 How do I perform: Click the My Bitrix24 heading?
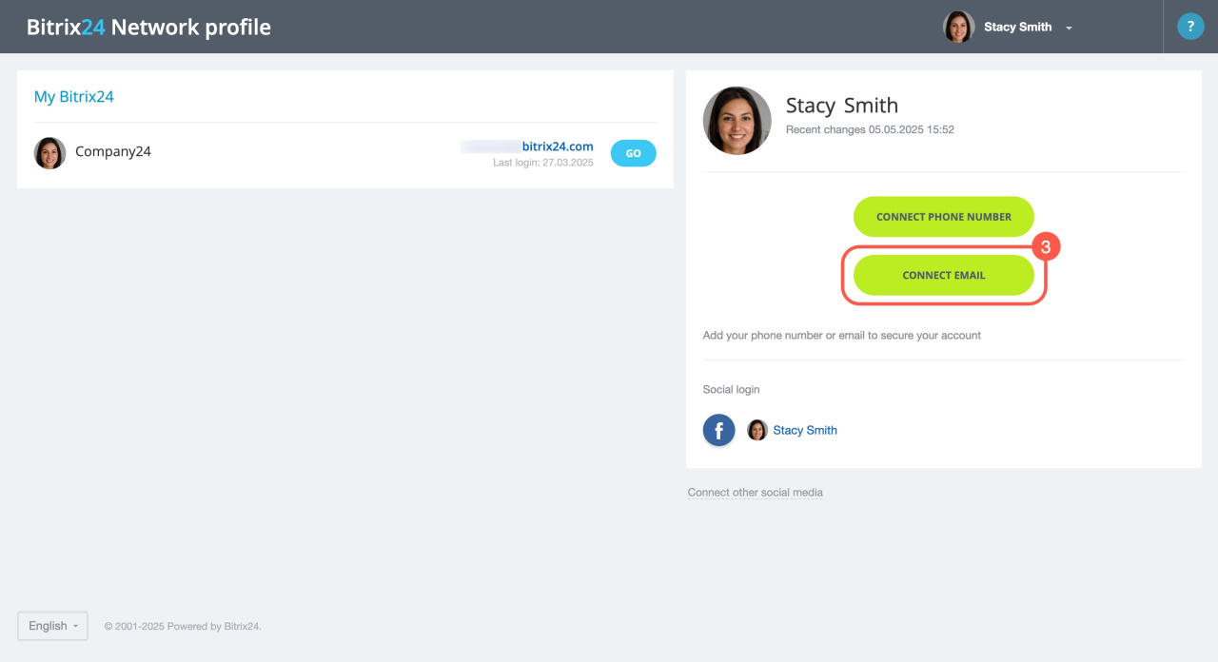[74, 97]
